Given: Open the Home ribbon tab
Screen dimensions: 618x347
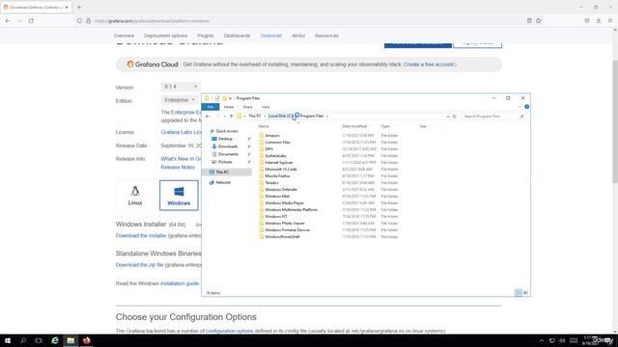Looking at the screenshot, I should (229, 107).
